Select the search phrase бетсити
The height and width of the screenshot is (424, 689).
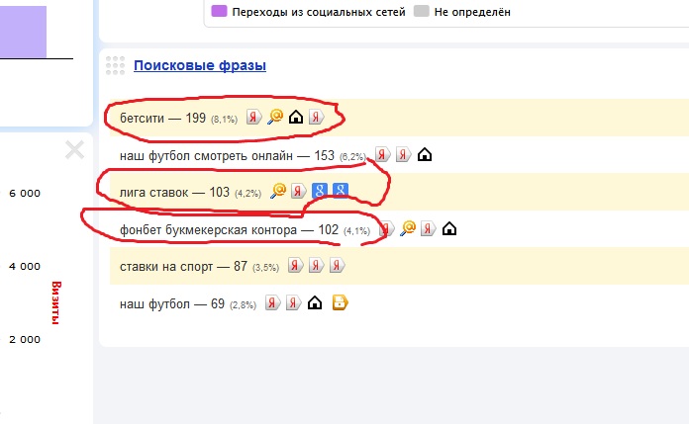point(142,118)
